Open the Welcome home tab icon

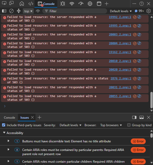[22, 4]
